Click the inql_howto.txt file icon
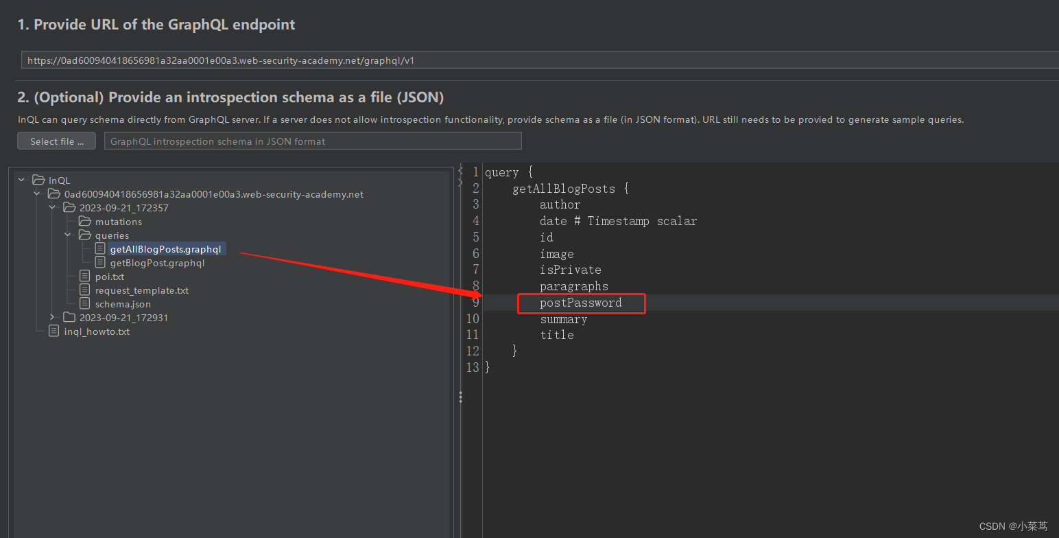 (54, 331)
